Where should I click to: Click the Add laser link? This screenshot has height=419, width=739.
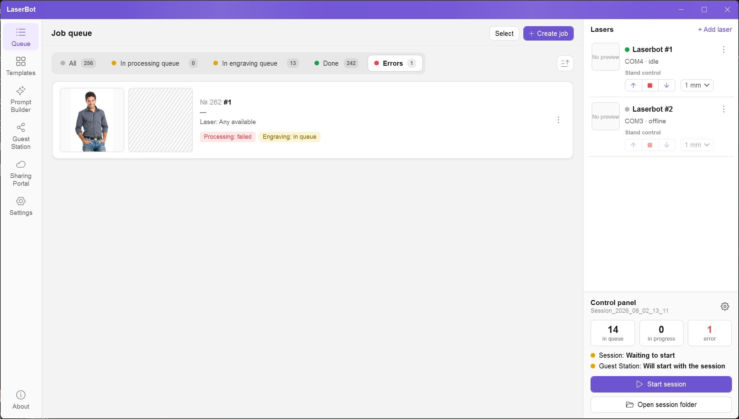715,29
